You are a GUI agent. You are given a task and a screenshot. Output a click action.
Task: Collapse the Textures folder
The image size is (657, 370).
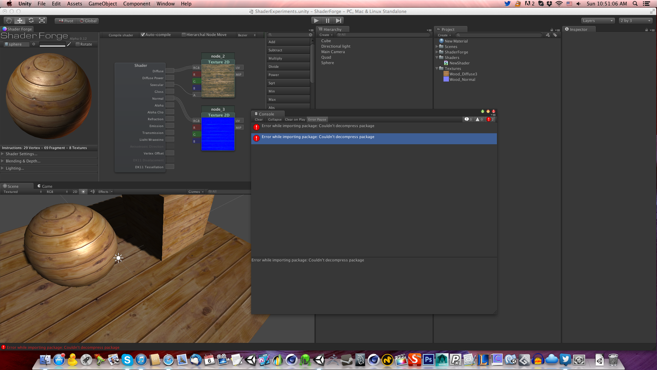[437, 68]
